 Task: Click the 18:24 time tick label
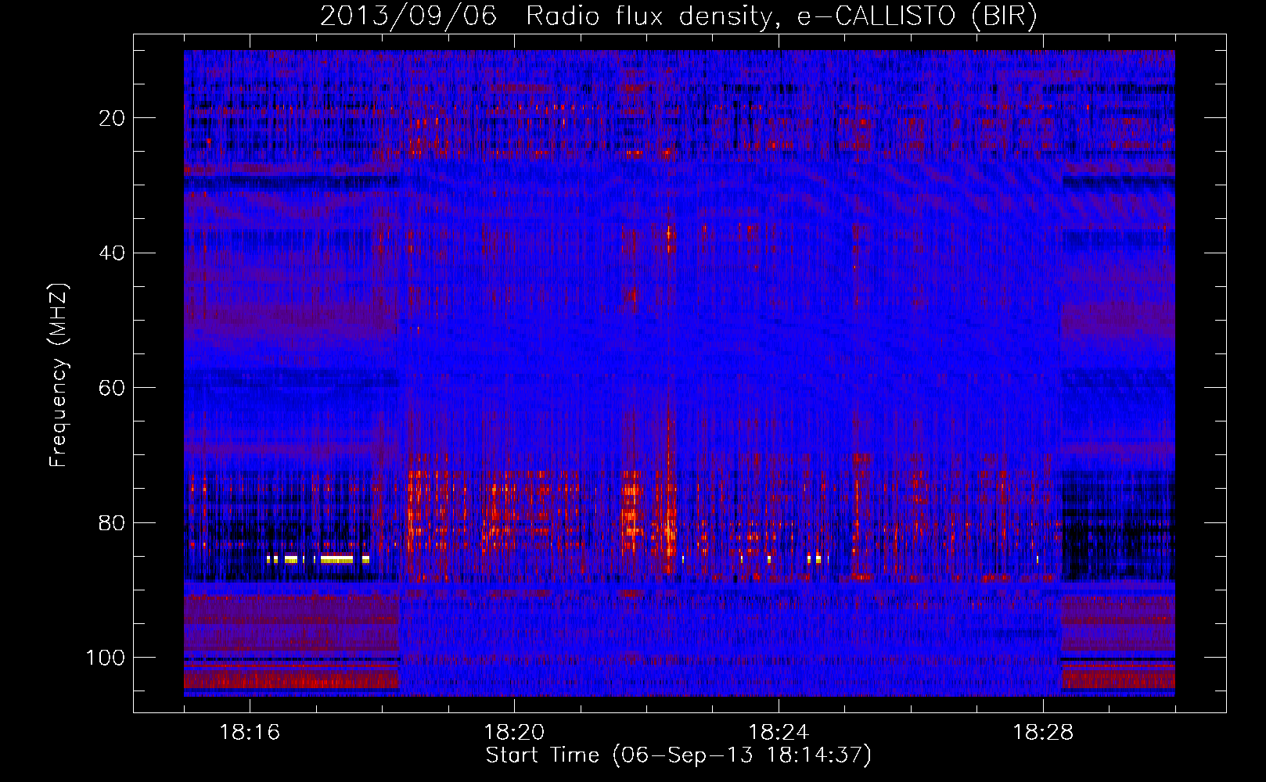pyautogui.click(x=779, y=733)
